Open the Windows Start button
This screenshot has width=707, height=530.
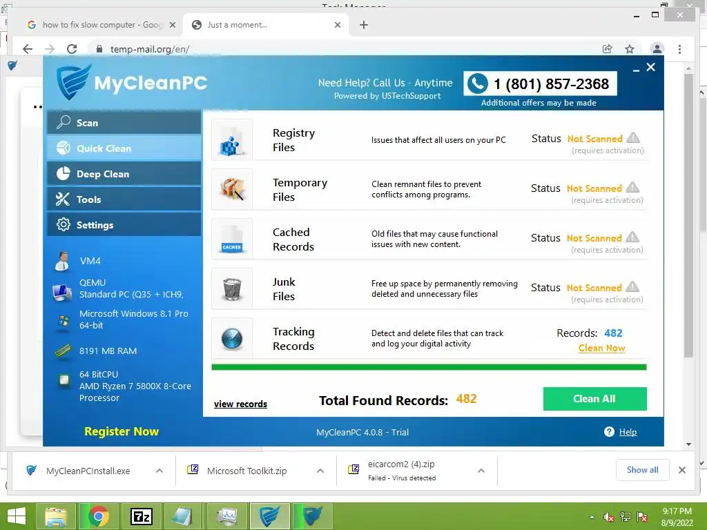tap(17, 516)
